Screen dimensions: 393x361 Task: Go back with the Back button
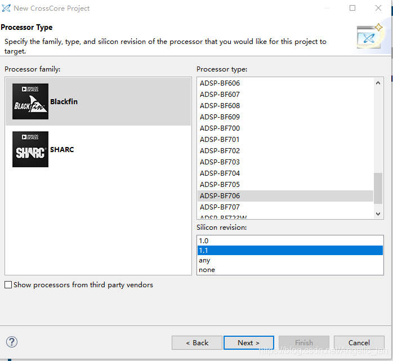[197, 343]
